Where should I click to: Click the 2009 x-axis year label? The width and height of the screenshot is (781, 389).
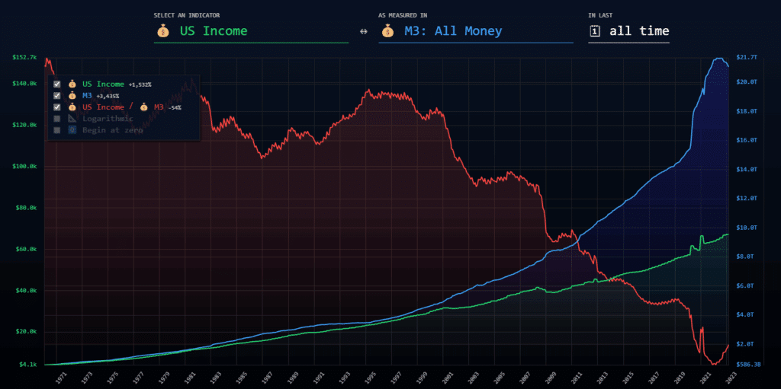pyautogui.click(x=551, y=378)
